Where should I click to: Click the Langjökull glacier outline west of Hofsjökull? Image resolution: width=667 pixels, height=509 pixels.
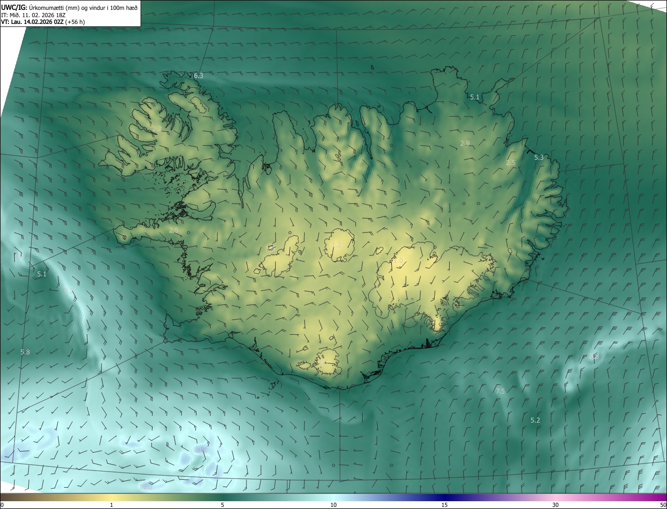tap(279, 258)
